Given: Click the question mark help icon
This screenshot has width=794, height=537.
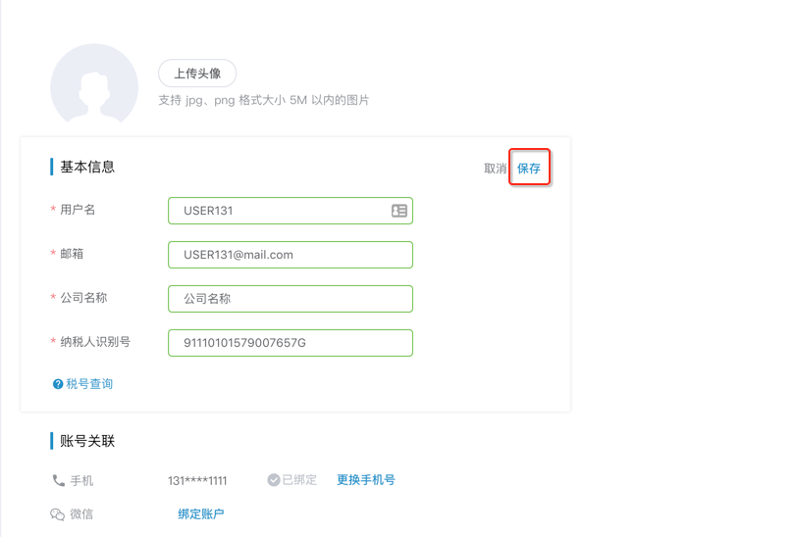Looking at the screenshot, I should [58, 384].
